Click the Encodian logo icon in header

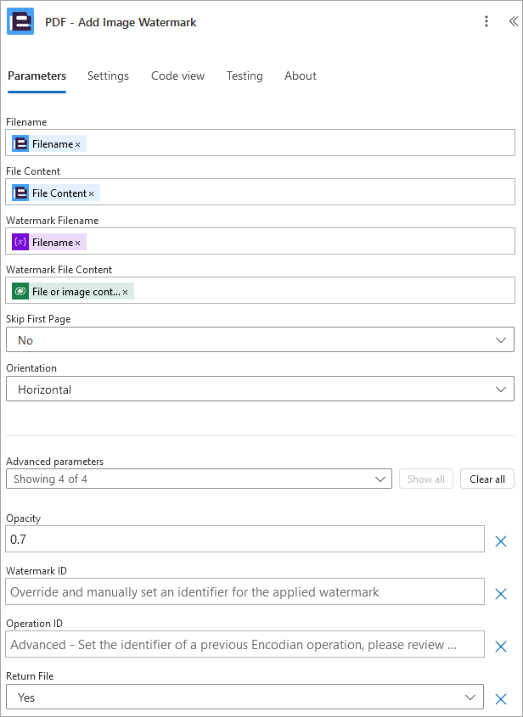tap(20, 21)
